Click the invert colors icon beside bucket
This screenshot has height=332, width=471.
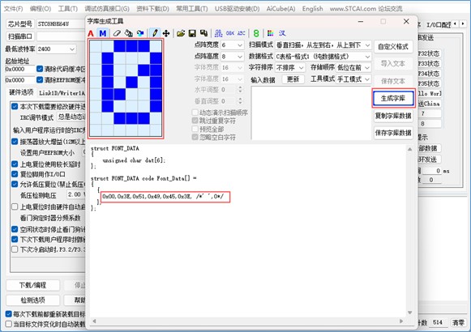(x=140, y=33)
